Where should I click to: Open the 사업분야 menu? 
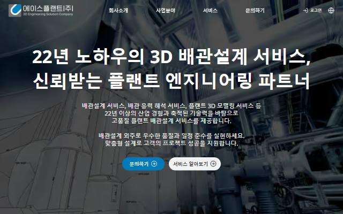[166, 10]
